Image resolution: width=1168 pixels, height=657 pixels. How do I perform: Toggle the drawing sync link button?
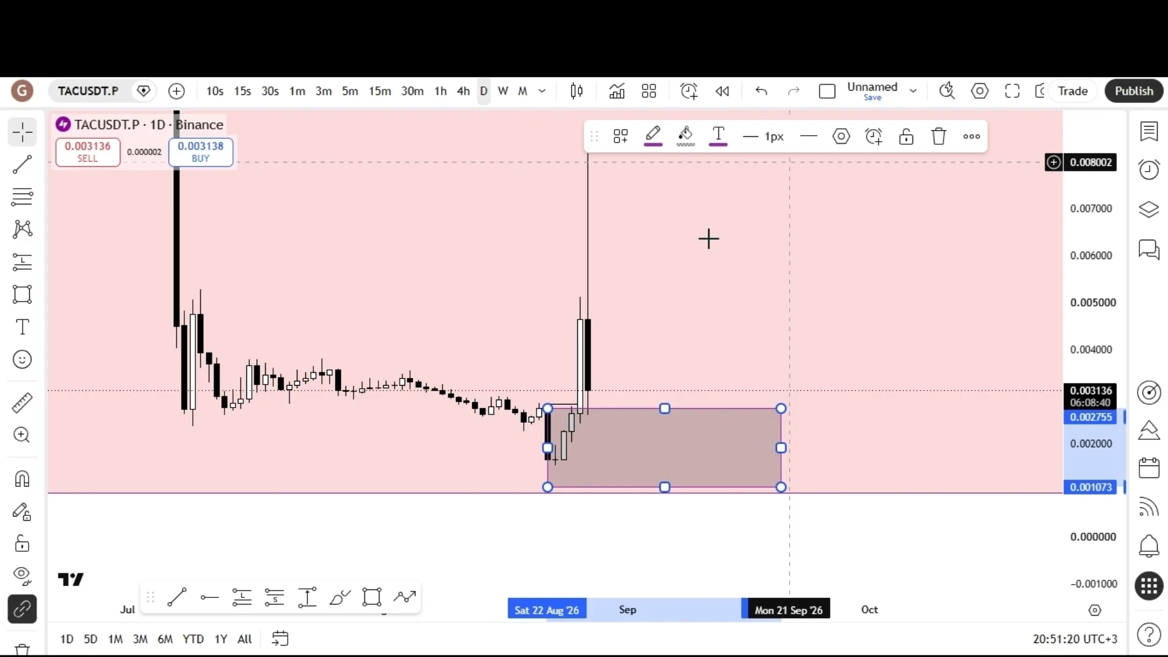pos(23,609)
